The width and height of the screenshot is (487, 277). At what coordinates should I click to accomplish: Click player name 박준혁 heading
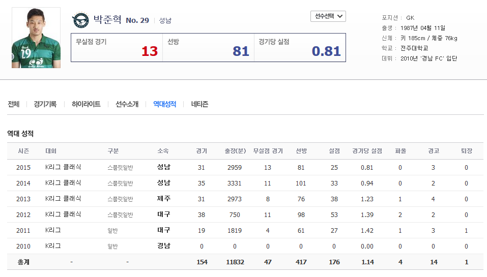click(x=107, y=19)
